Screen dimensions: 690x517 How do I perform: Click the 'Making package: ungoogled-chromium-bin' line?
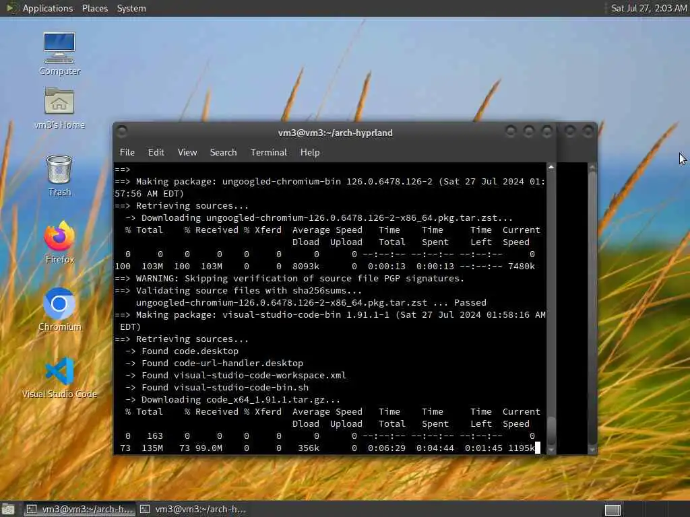(330, 187)
